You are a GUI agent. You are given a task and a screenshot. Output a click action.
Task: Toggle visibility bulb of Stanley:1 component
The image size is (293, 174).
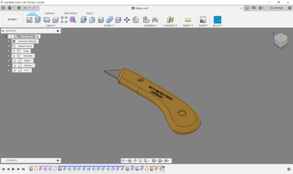(15, 65)
